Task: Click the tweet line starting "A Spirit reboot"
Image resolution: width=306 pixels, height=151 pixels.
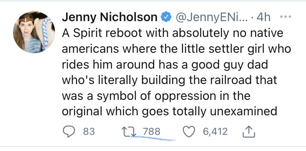Action: tap(173, 33)
